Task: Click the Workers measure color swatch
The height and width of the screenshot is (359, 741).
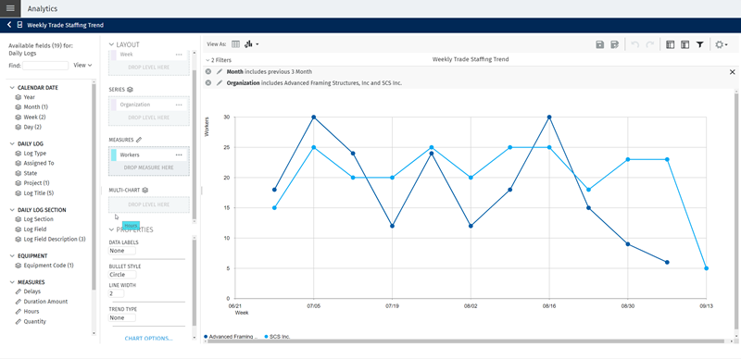Action: pos(113,155)
